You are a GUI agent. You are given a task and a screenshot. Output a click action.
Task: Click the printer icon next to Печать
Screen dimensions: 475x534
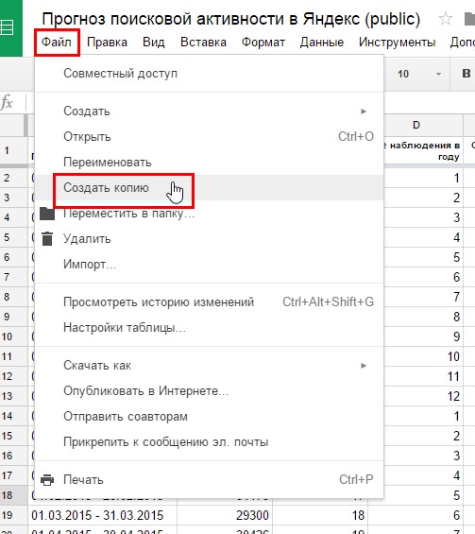47,480
